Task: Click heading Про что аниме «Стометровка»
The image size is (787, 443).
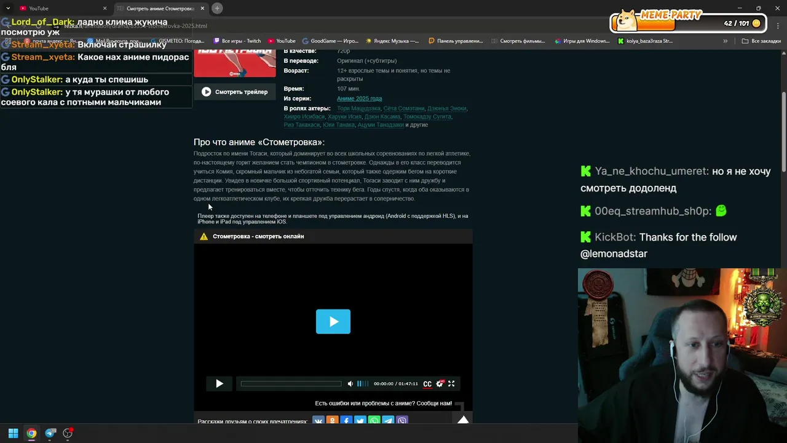Action: coord(259,142)
